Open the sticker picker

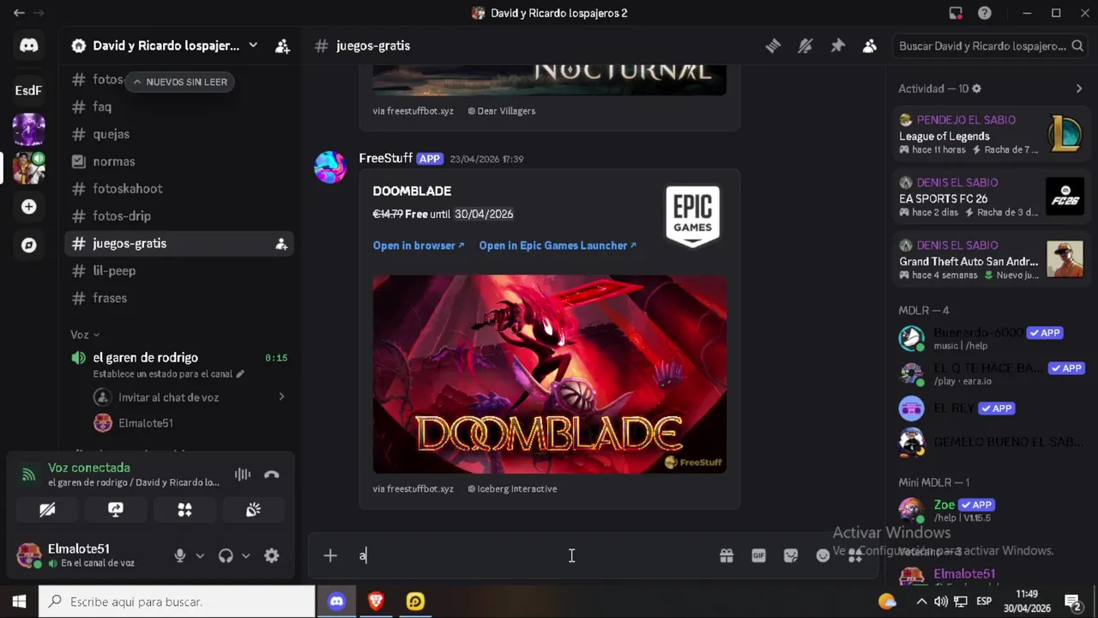click(791, 555)
